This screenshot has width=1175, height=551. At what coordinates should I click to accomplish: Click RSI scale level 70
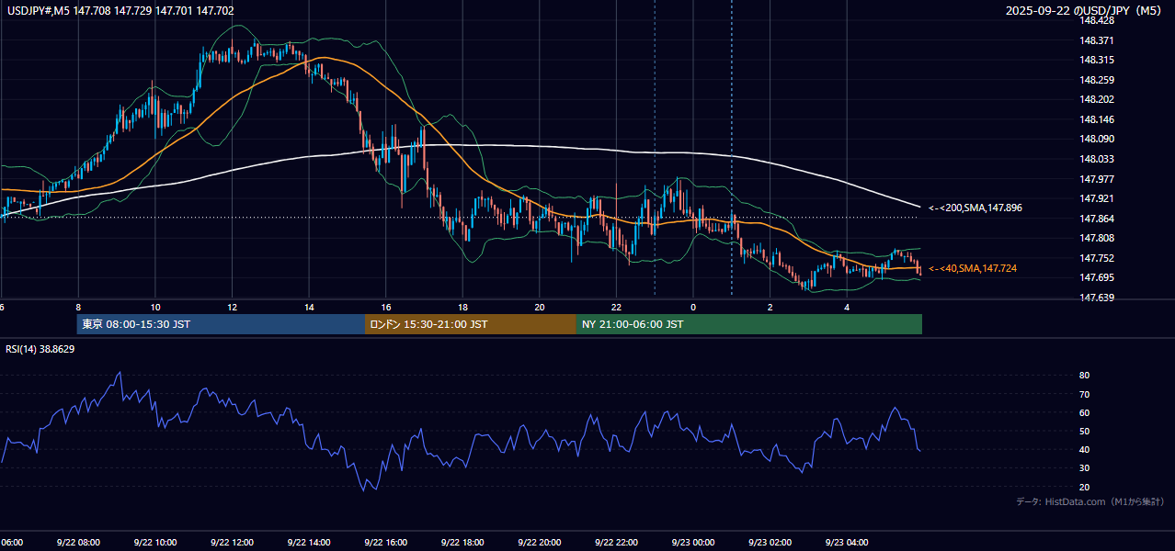(x=1085, y=394)
